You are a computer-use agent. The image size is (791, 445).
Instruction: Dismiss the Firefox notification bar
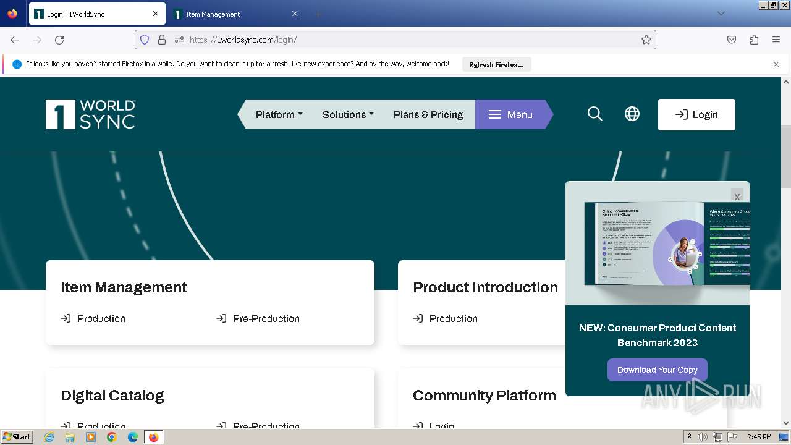[x=776, y=64]
